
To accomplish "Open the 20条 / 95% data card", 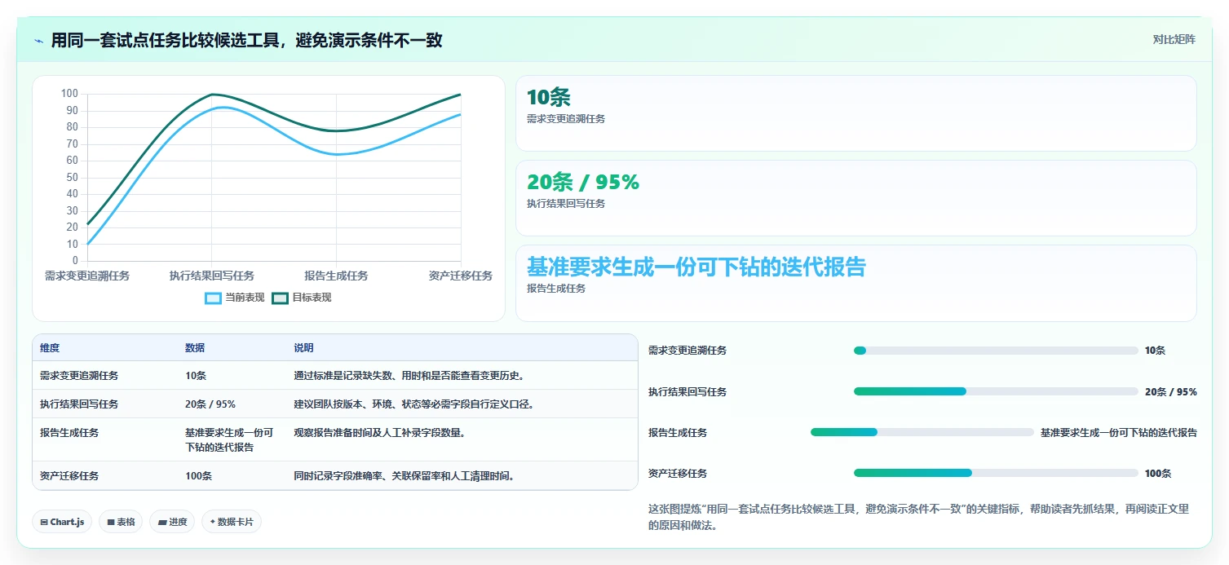I will (856, 198).
